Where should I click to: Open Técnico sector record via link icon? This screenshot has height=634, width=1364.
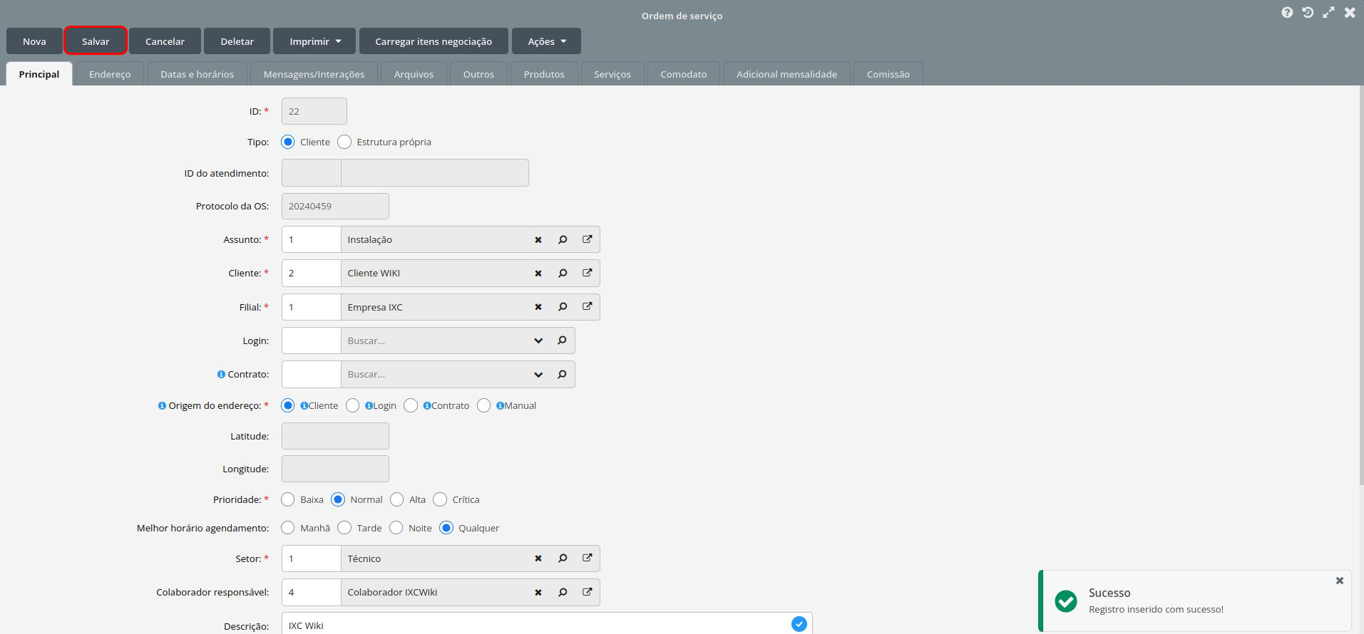tap(587, 558)
